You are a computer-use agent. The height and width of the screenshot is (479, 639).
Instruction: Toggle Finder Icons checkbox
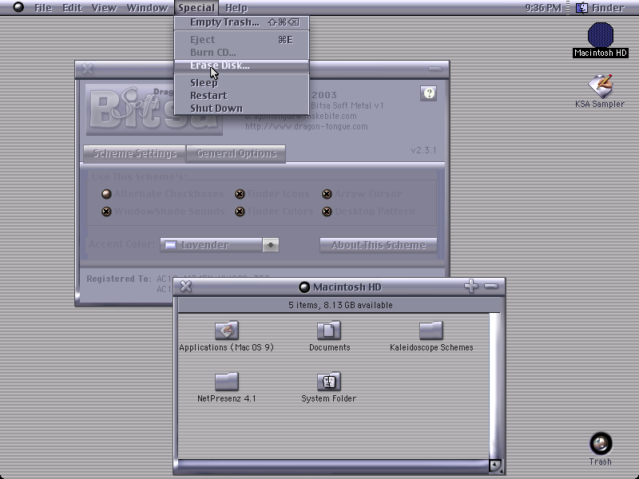point(240,194)
